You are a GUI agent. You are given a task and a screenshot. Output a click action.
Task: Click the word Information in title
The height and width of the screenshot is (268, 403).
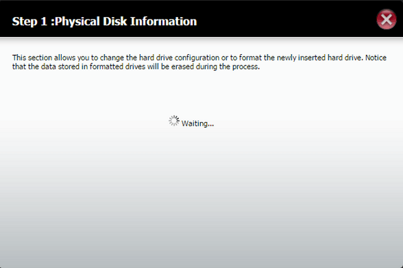coord(164,21)
